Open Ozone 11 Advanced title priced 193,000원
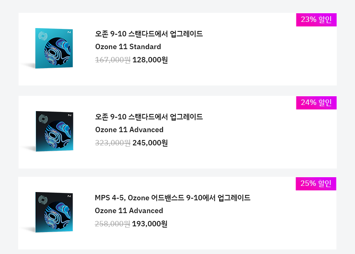This screenshot has height=254, width=355. coord(129,211)
